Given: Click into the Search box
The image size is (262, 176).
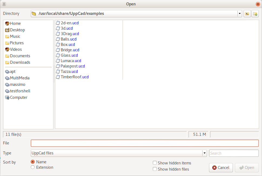Looking at the screenshot, I should [x=234, y=153].
